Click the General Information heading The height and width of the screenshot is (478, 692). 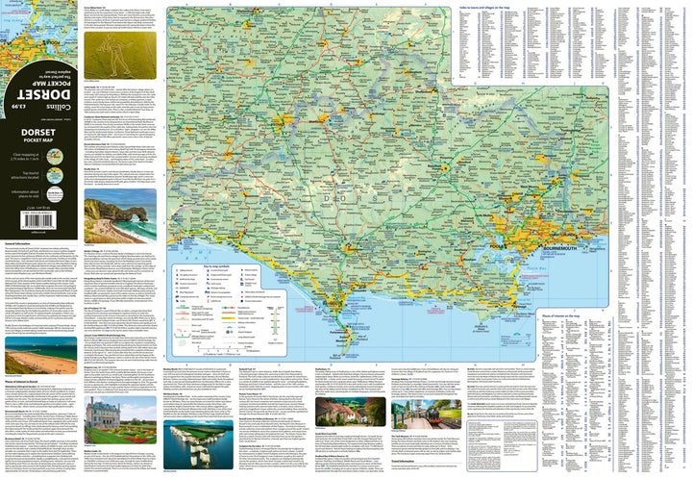pyautogui.click(x=17, y=243)
